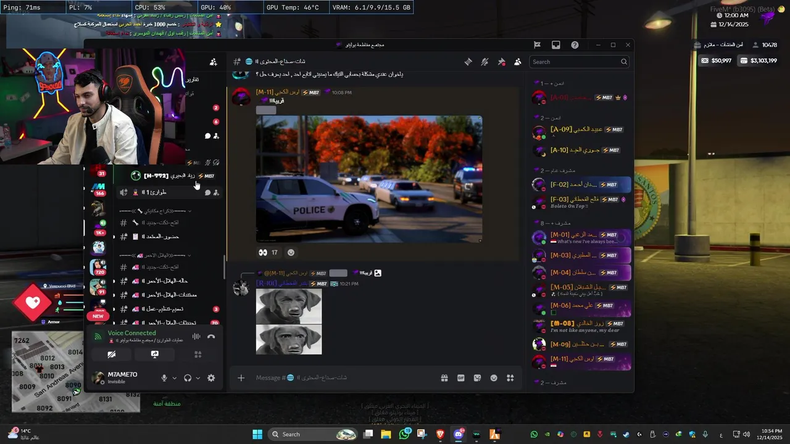Open notification settings (muted bell) in channel header
Screen dimensions: 790x444
tap(485, 62)
